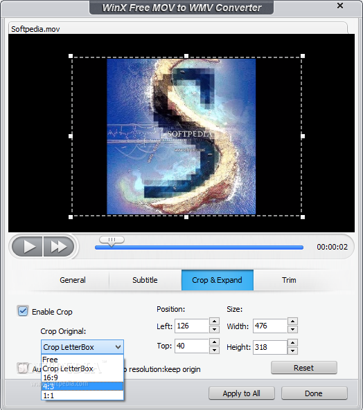363x410 pixels.
Task: Click the Done button
Action: pos(315,393)
